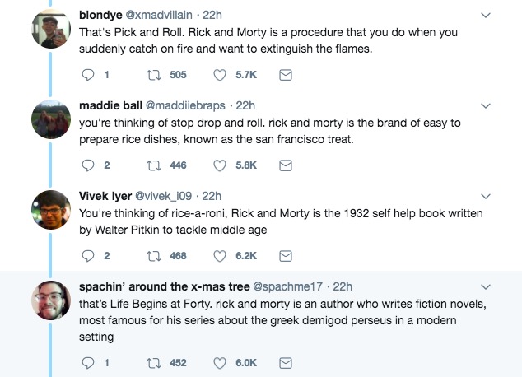522x377 pixels.
Task: Reply to maddie ball's tweet
Action: click(x=91, y=165)
